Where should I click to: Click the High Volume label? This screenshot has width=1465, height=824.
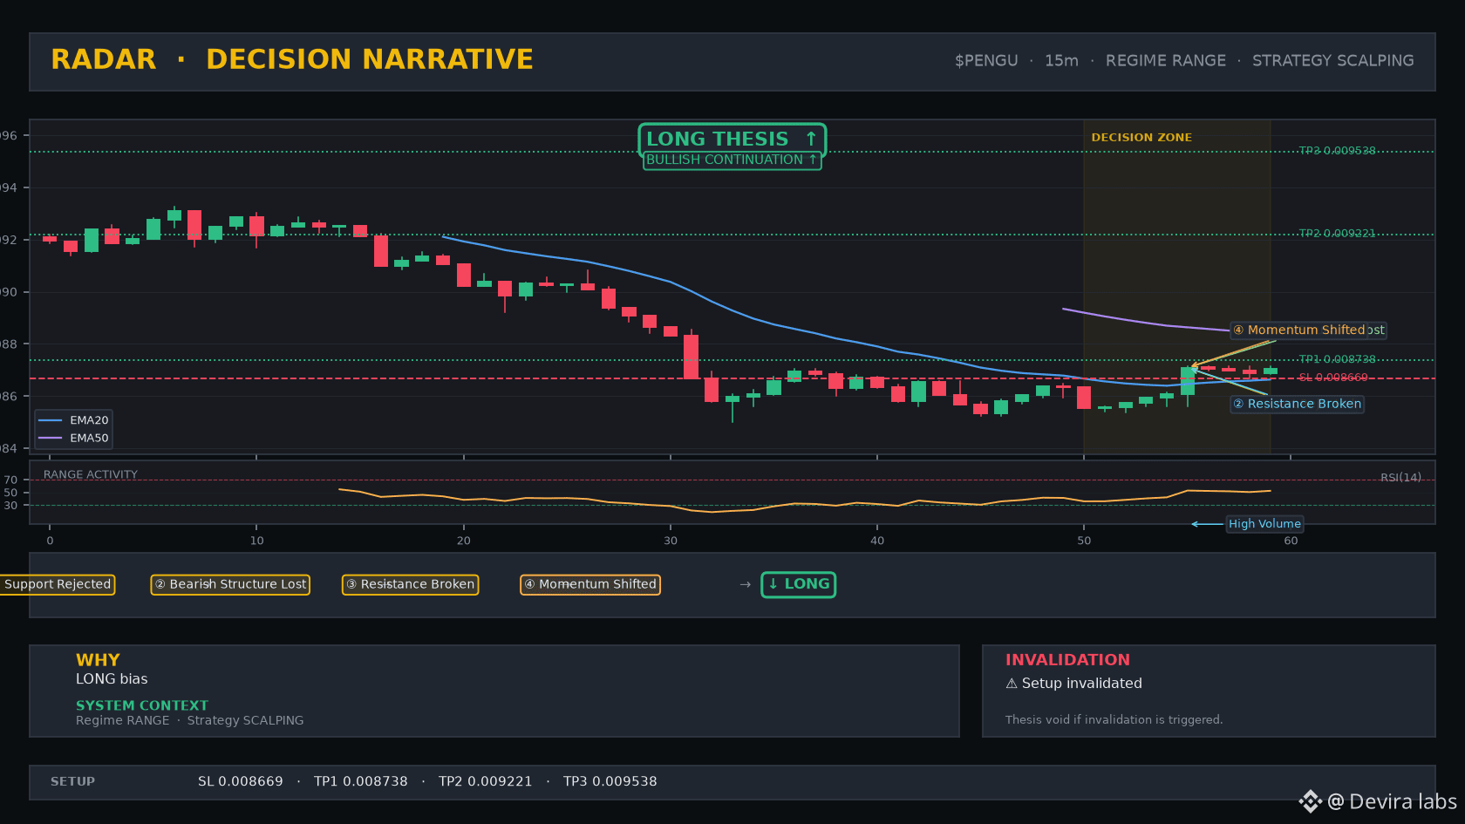1264,524
